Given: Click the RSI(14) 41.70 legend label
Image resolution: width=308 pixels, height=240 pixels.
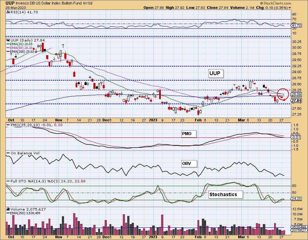Looking at the screenshot, I should [x=24, y=12].
